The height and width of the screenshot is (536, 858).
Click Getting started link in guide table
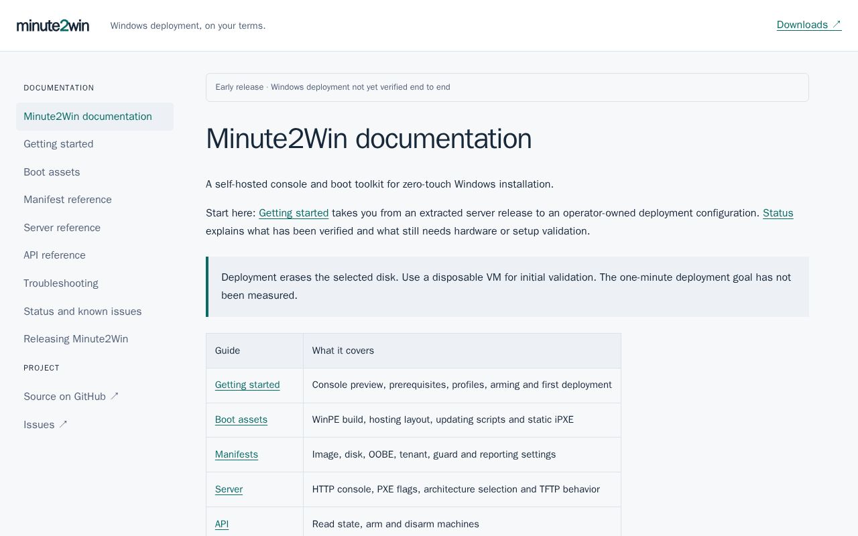(x=247, y=385)
